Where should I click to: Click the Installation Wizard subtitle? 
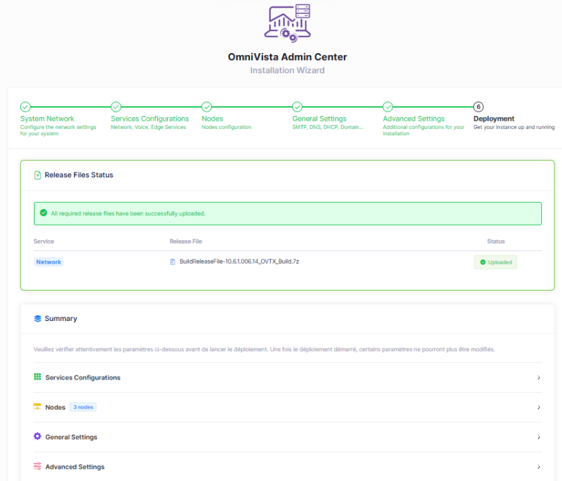(x=287, y=70)
